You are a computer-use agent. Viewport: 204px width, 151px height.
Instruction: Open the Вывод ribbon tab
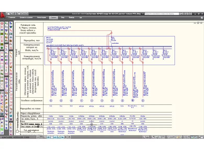tap(71, 17)
